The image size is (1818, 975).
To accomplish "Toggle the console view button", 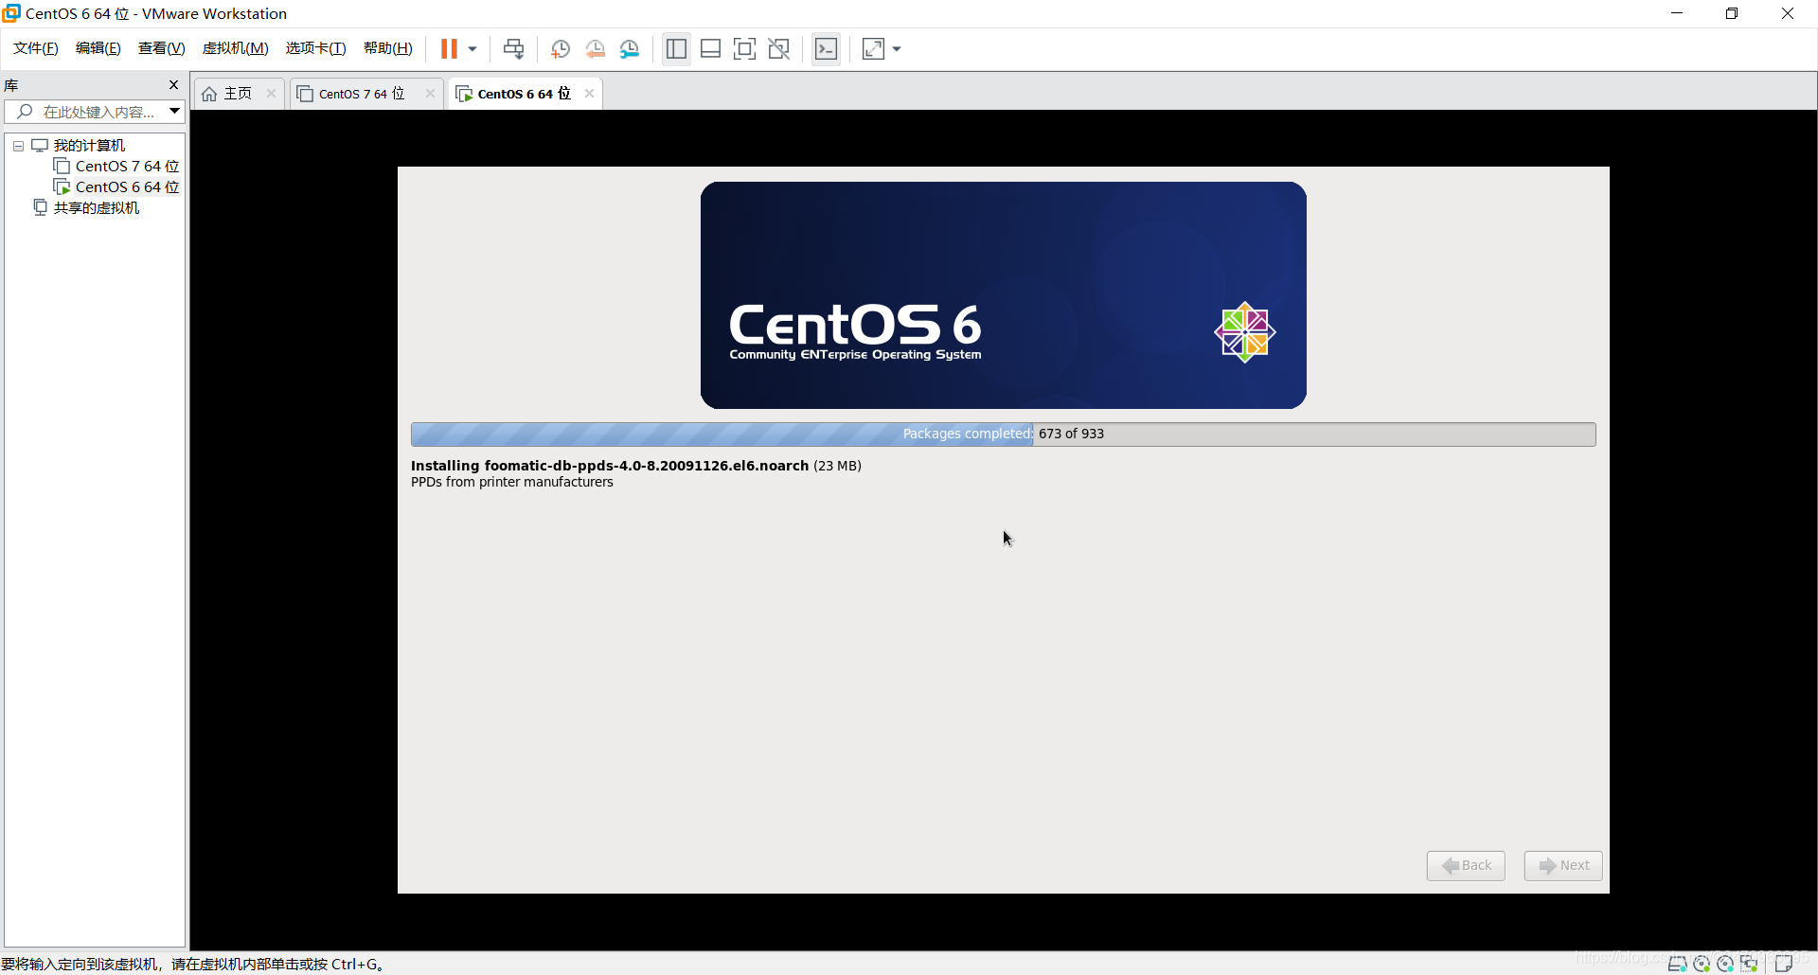I will point(826,48).
